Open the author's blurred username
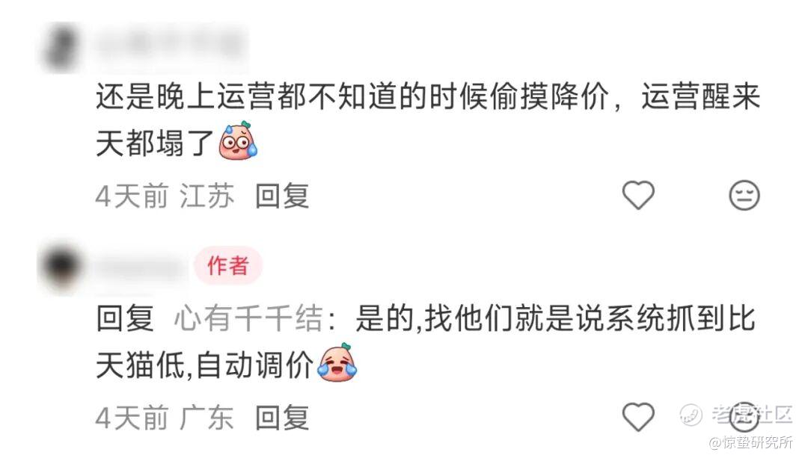Viewport: 808px width, 461px height. 140,267
